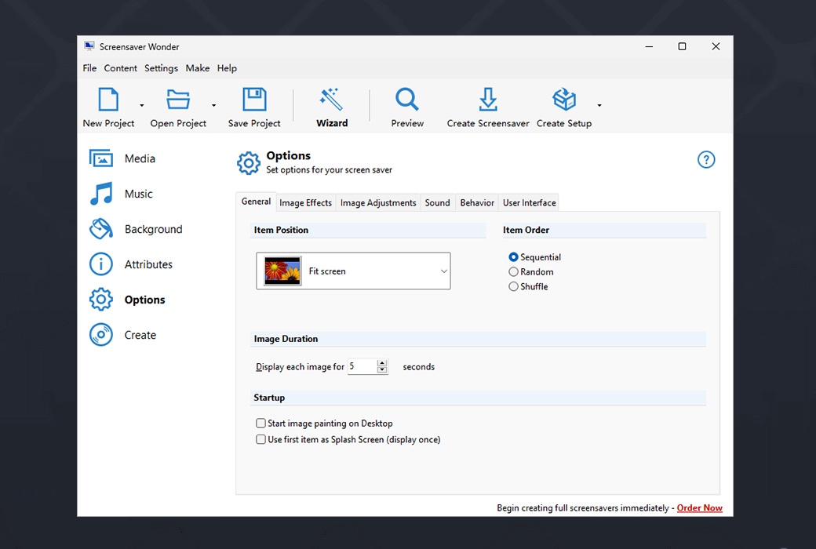Switch to the User Interface tab
Image resolution: width=816 pixels, height=549 pixels.
530,203
